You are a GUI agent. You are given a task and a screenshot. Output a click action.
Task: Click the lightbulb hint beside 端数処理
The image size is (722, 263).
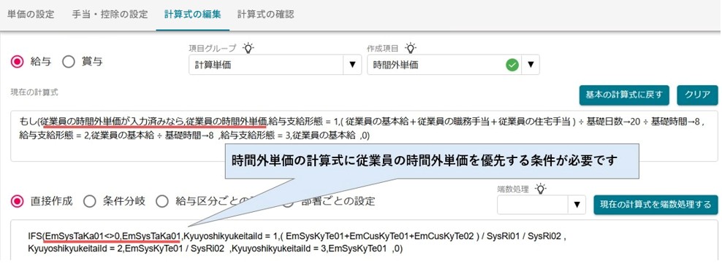pyautogui.click(x=541, y=189)
